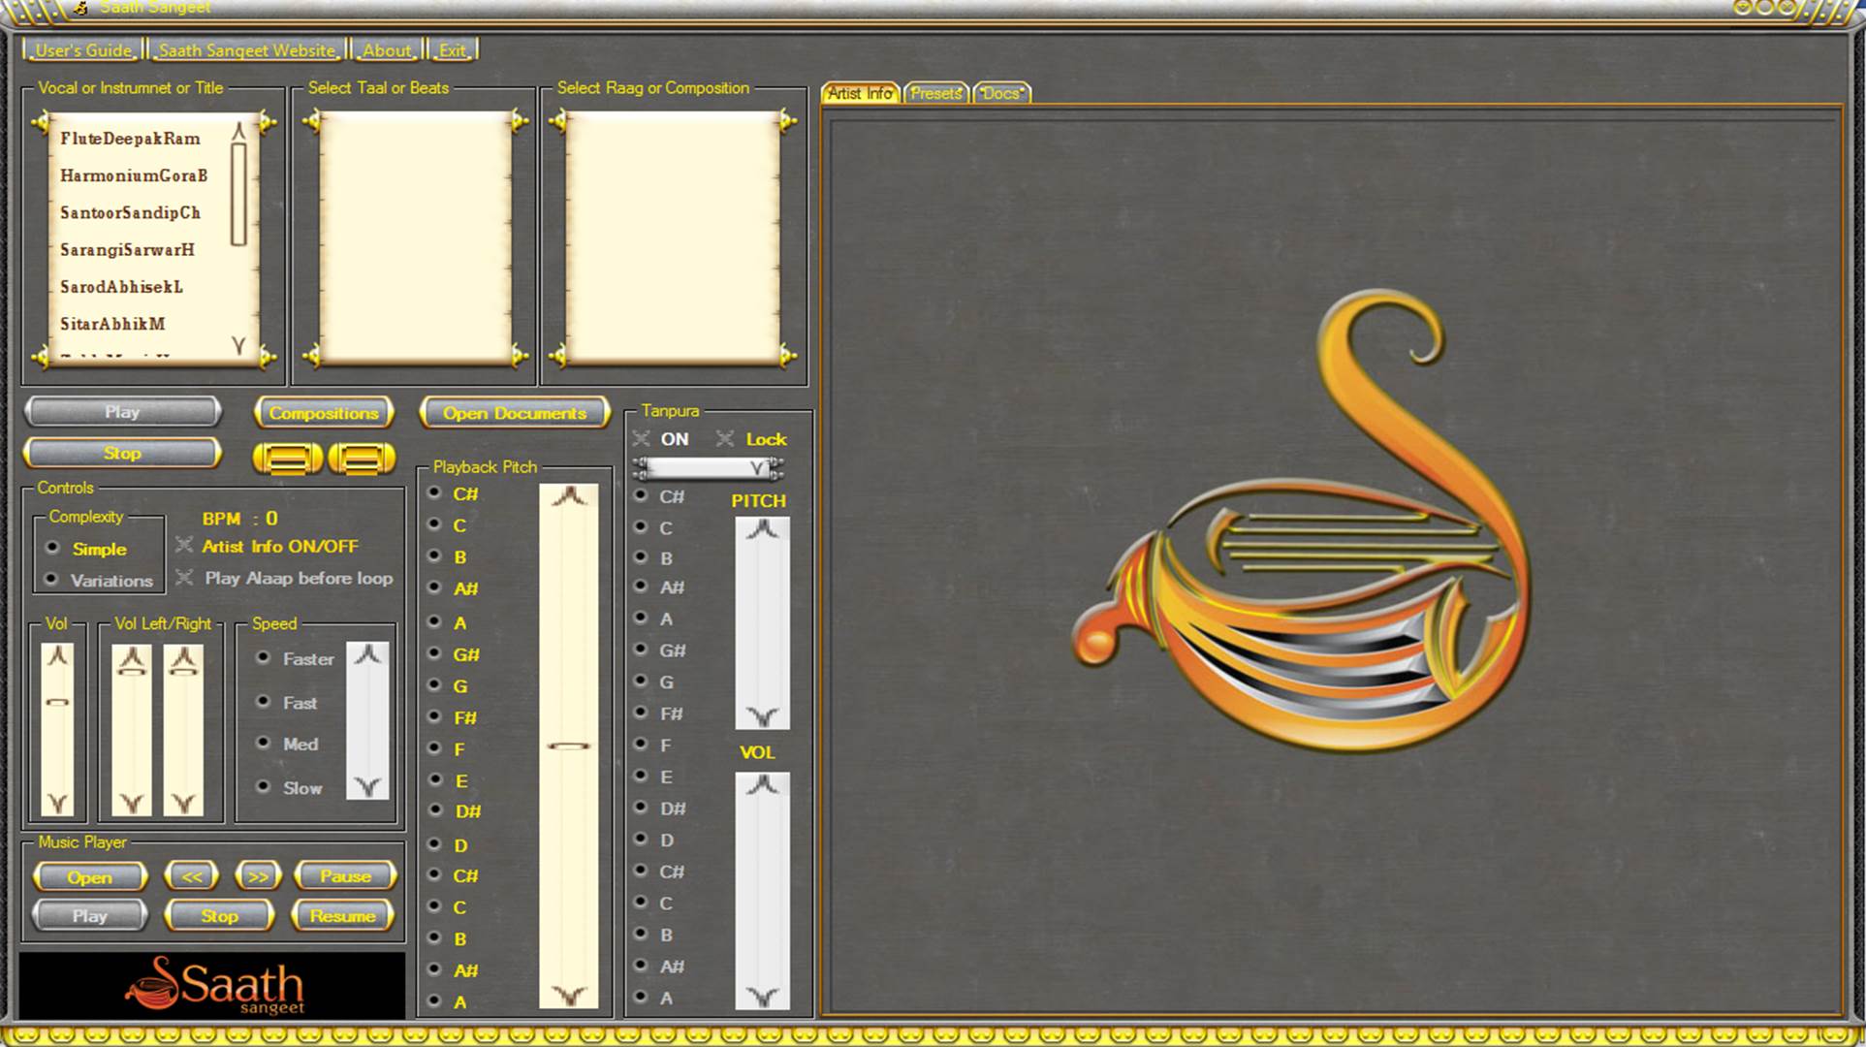Click the right yellow layout icon button
Screen dimensions: 1866x1047
(362, 458)
